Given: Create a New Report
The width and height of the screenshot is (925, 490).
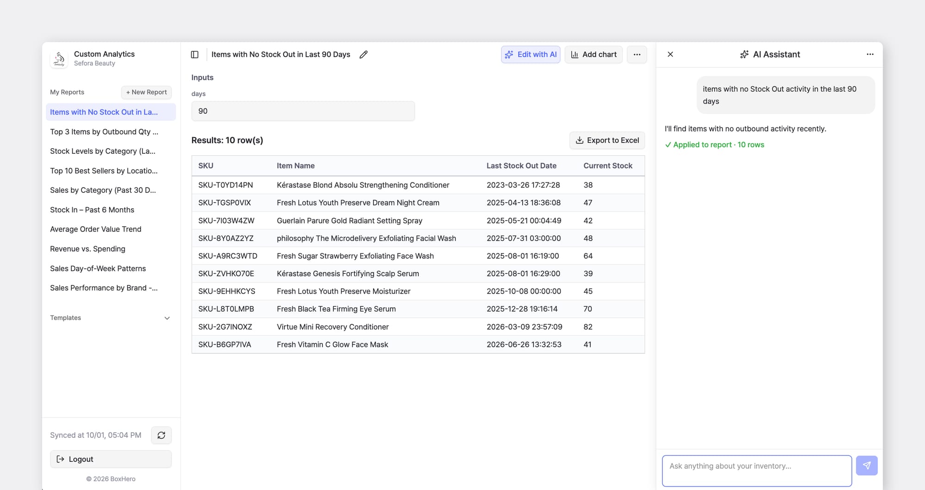Looking at the screenshot, I should click(146, 92).
